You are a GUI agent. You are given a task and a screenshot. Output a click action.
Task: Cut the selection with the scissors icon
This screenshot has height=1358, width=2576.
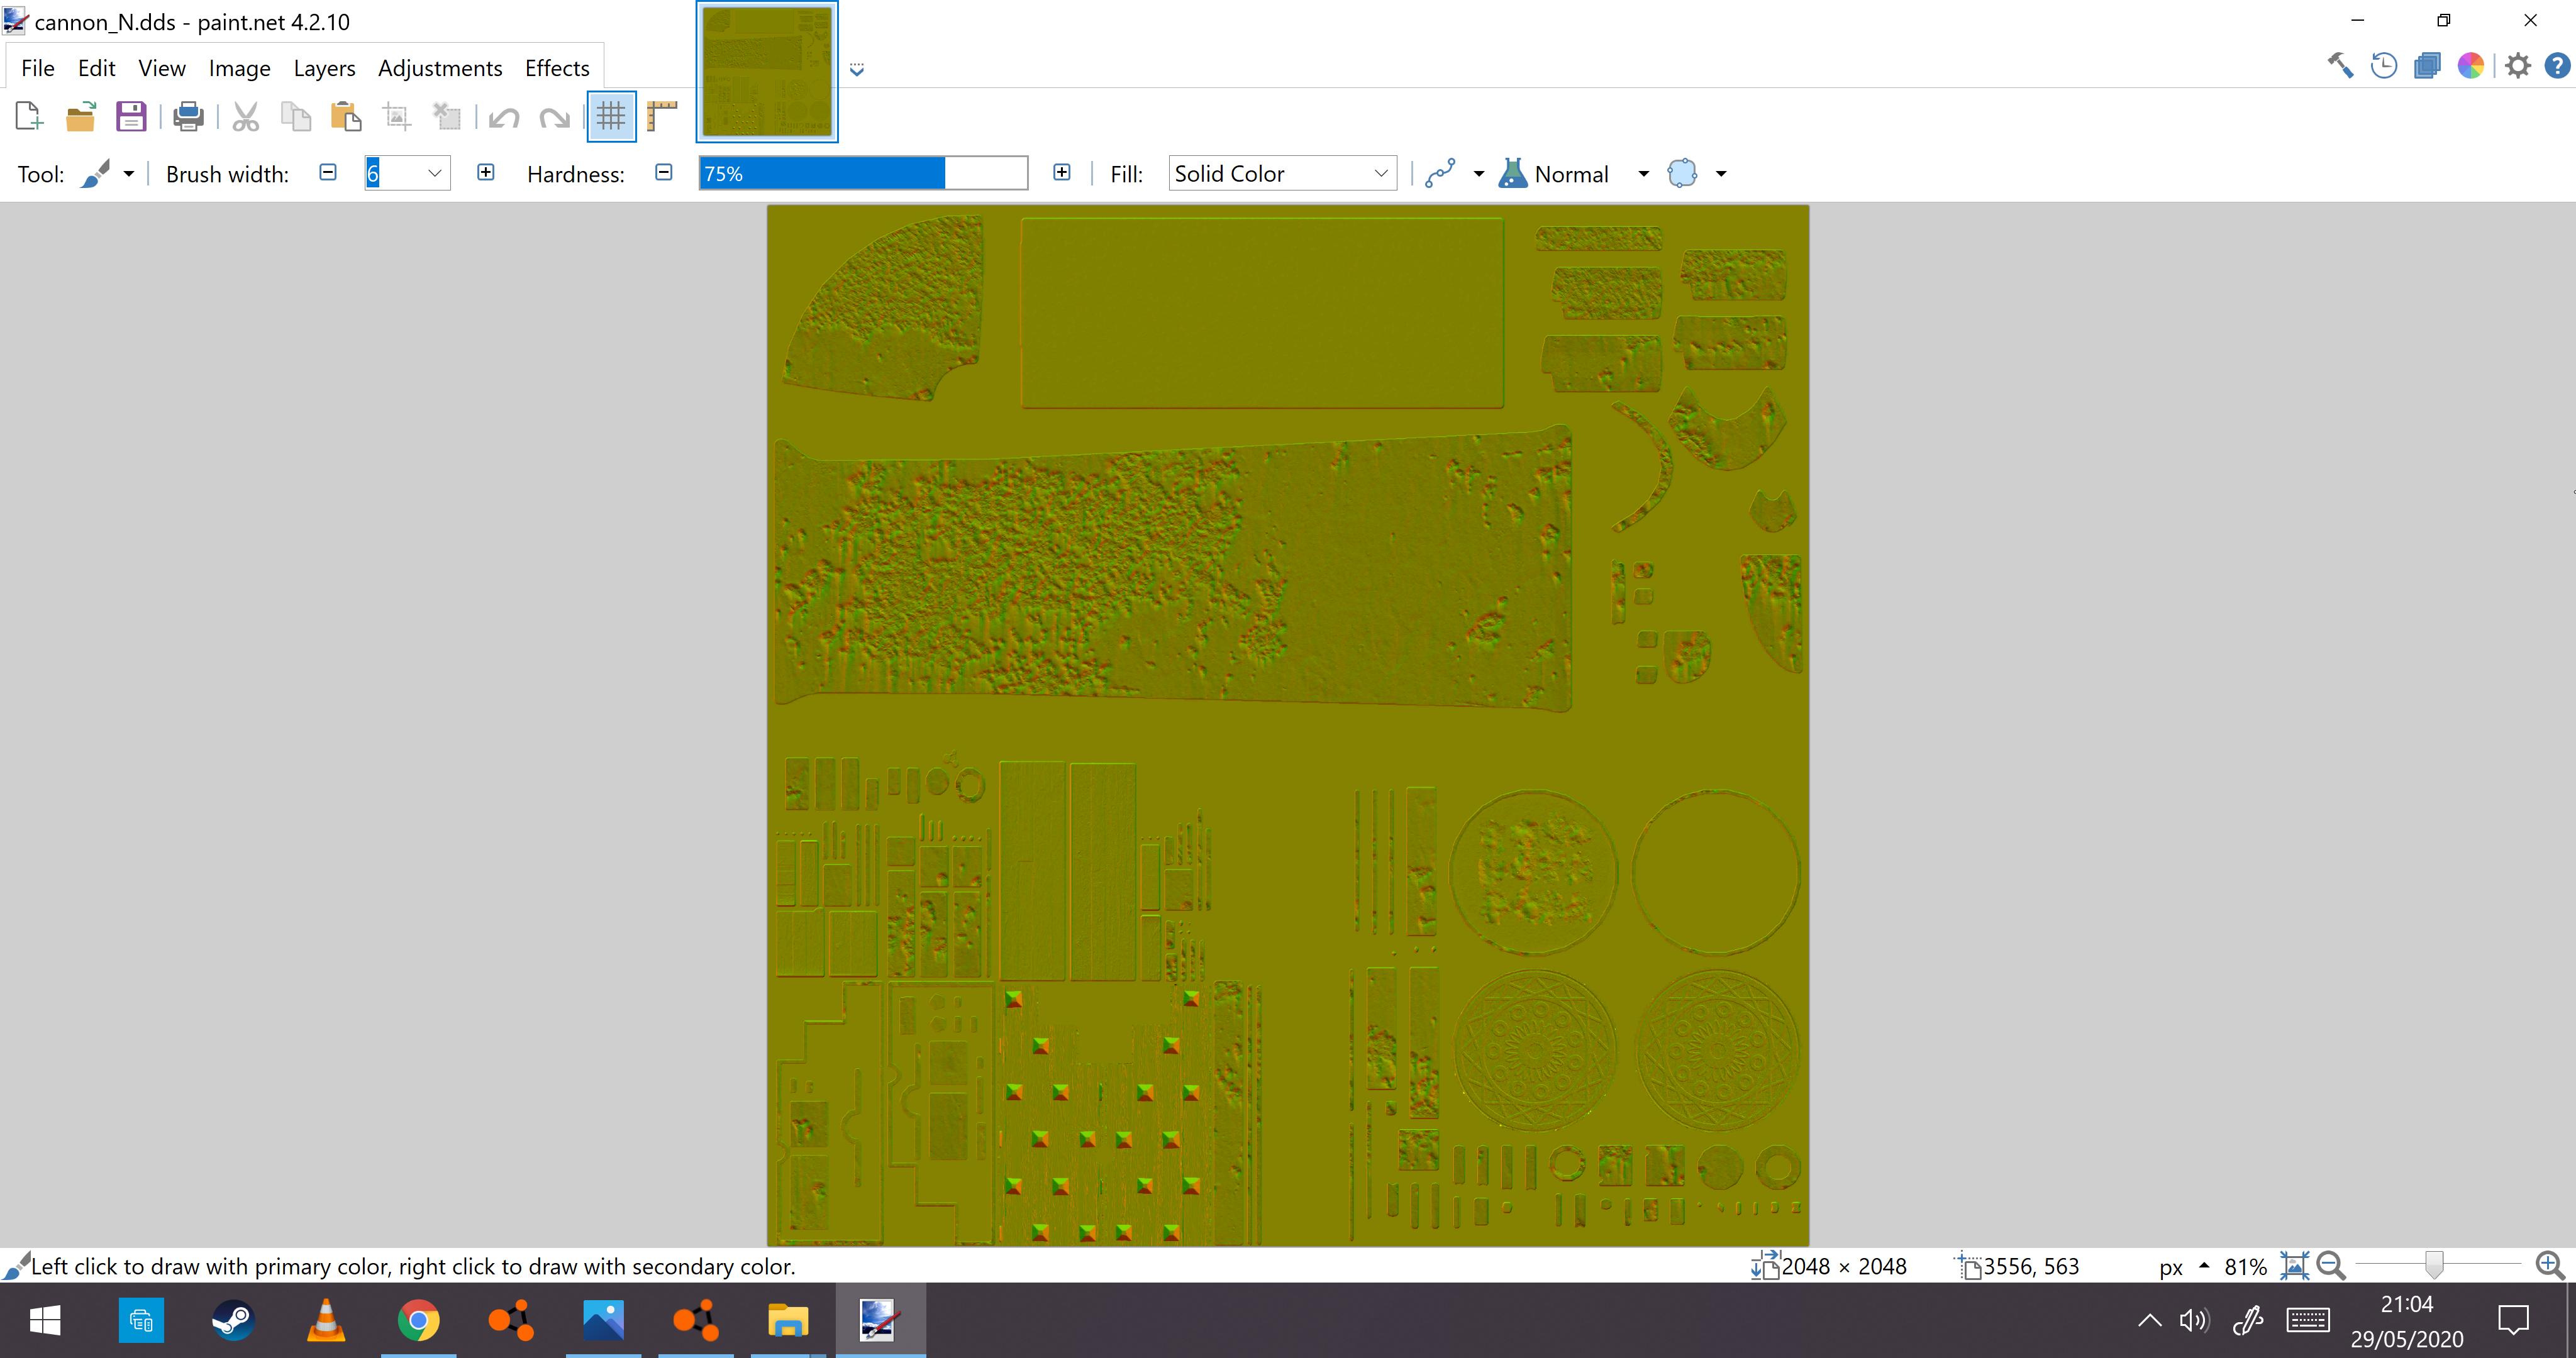point(245,117)
